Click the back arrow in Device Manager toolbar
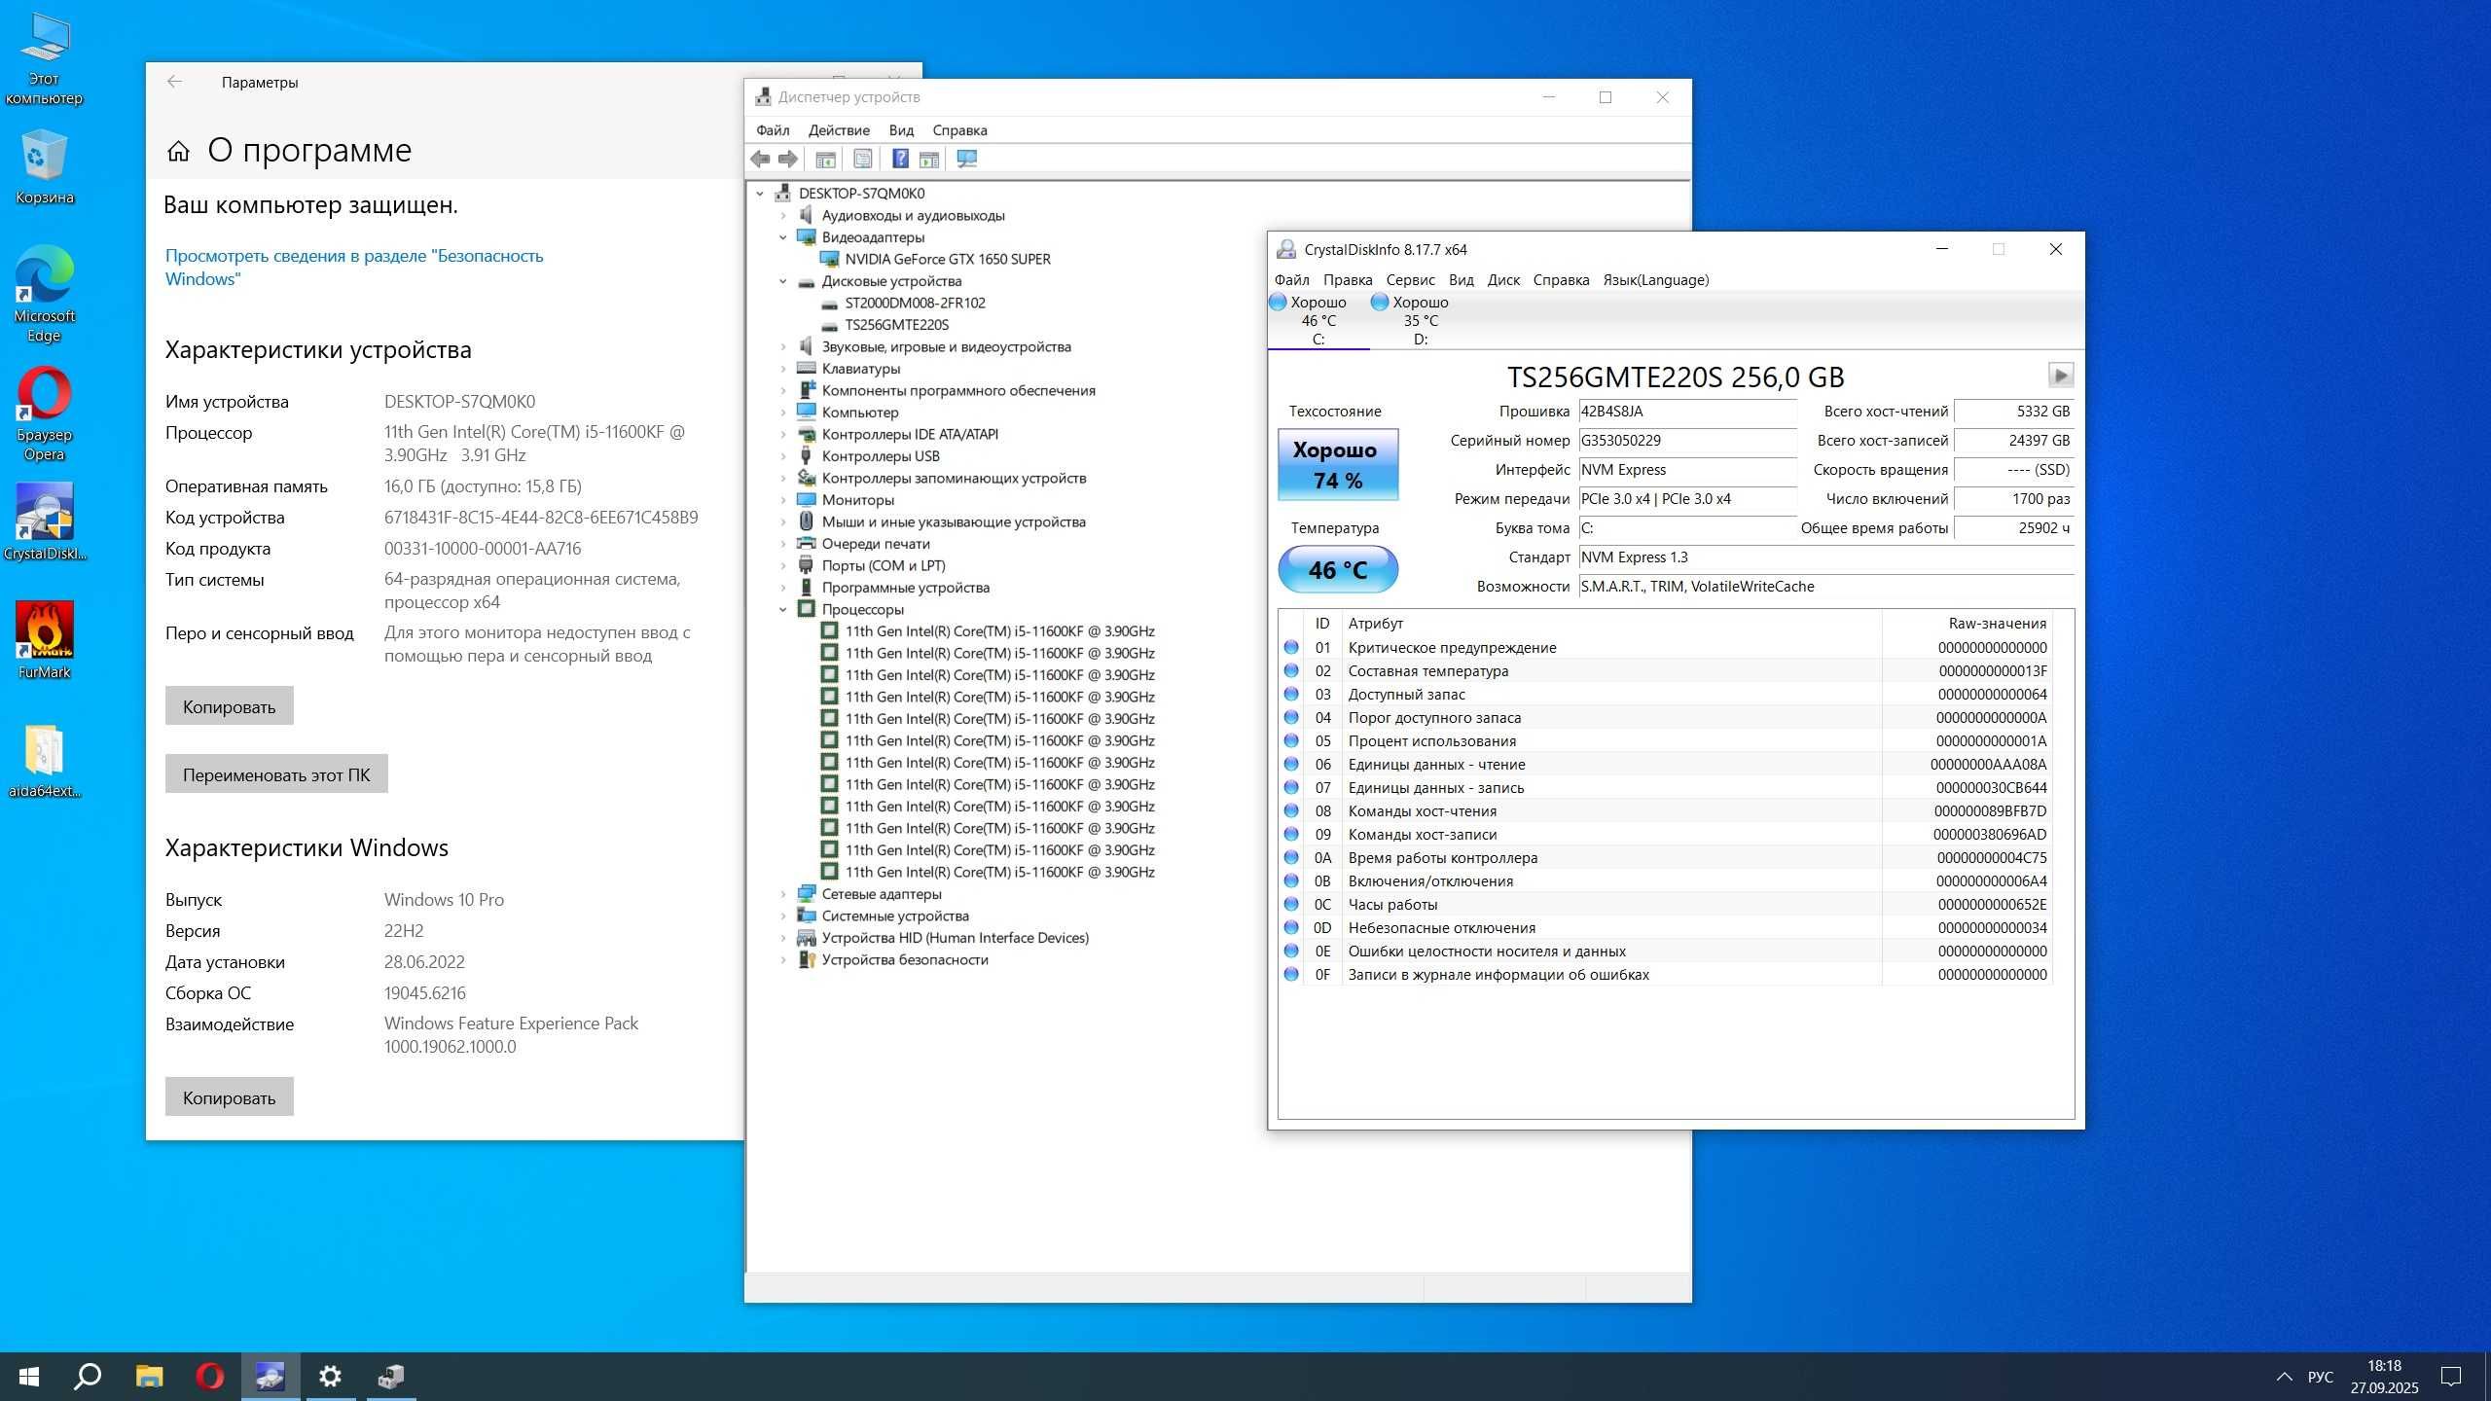 click(760, 159)
